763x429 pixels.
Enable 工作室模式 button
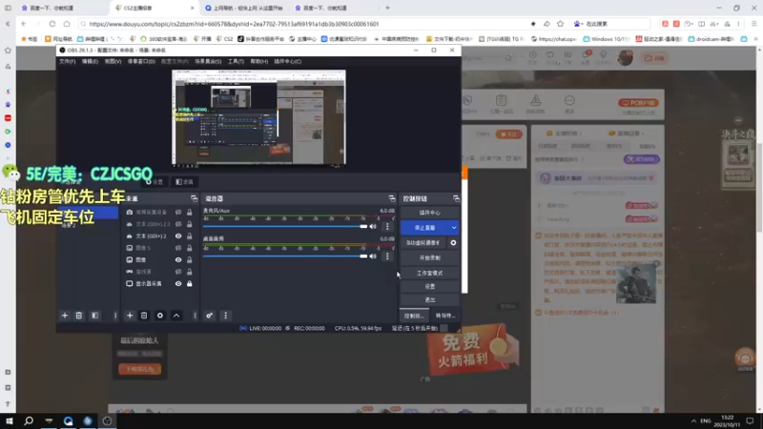click(x=430, y=273)
